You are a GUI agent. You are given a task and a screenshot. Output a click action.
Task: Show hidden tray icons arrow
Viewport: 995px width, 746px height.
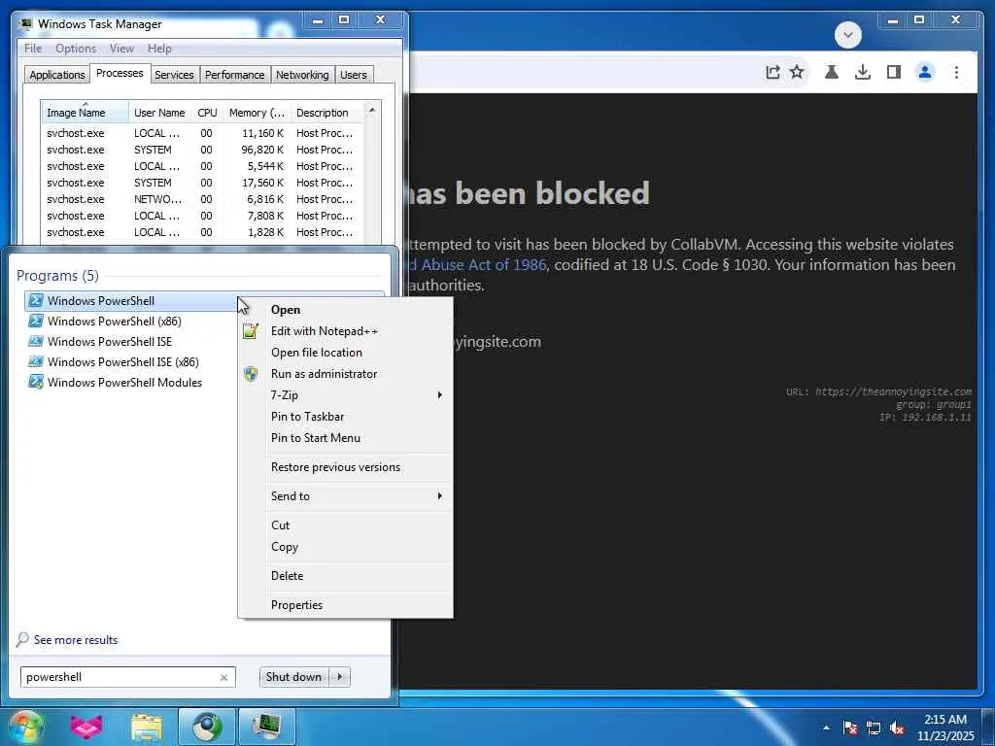(x=826, y=728)
